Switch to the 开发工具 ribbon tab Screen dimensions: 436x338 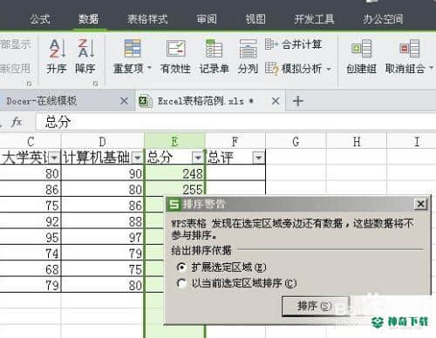pyautogui.click(x=314, y=19)
